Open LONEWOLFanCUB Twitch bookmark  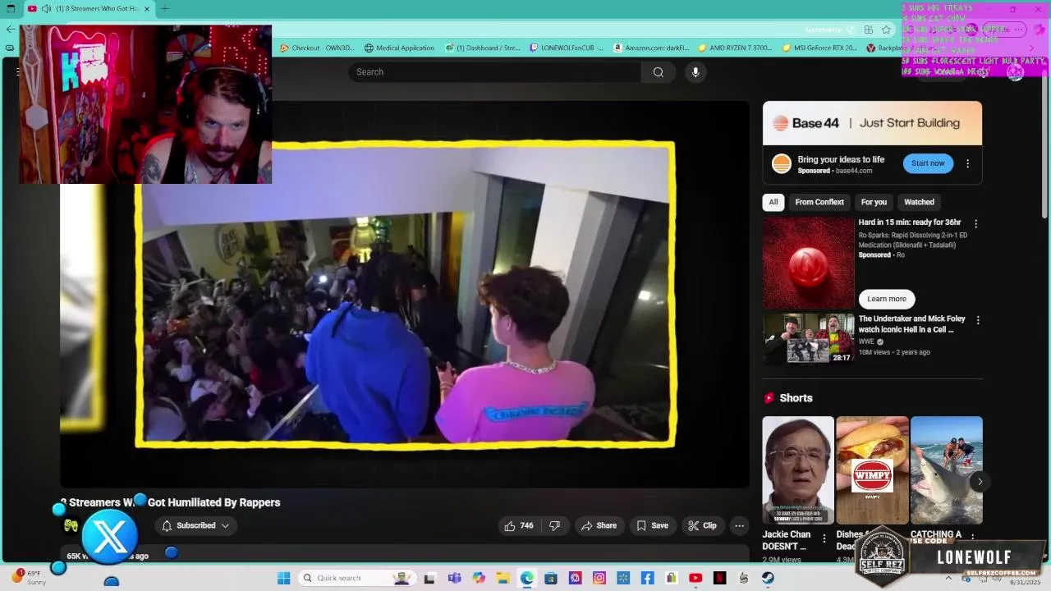(567, 48)
